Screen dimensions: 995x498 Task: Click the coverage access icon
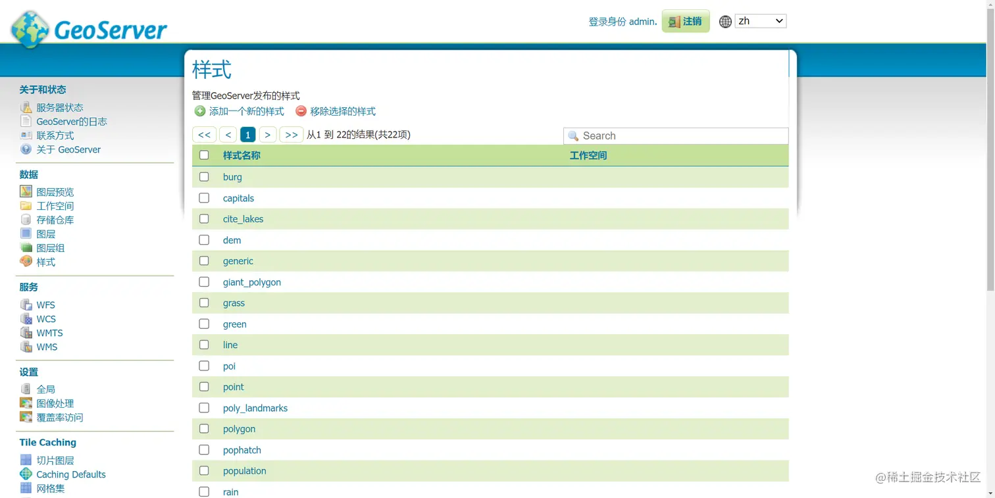(26, 417)
